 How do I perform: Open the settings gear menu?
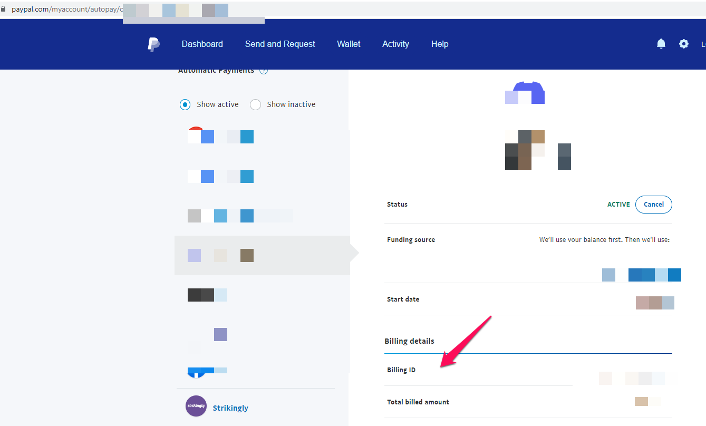click(x=684, y=44)
